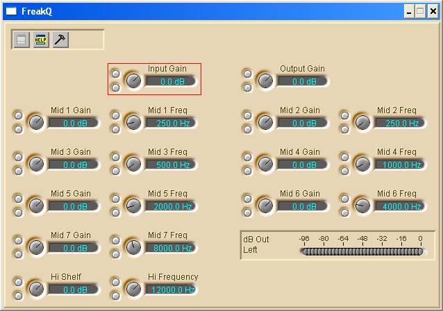Screen dimensions: 443x311
Task: Click the upper round button beside Mid 2 Gain
Action: click(247, 115)
